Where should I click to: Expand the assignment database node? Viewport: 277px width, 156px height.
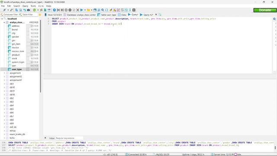click(4, 73)
